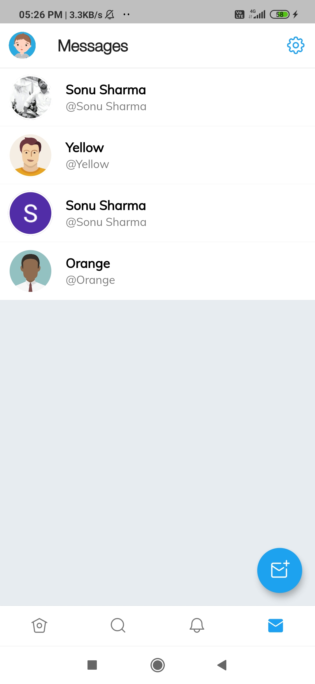Go to the Home feed tab icon

(39, 626)
